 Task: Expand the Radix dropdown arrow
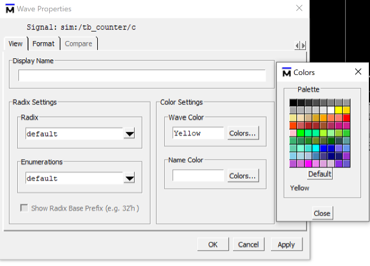tap(129, 134)
